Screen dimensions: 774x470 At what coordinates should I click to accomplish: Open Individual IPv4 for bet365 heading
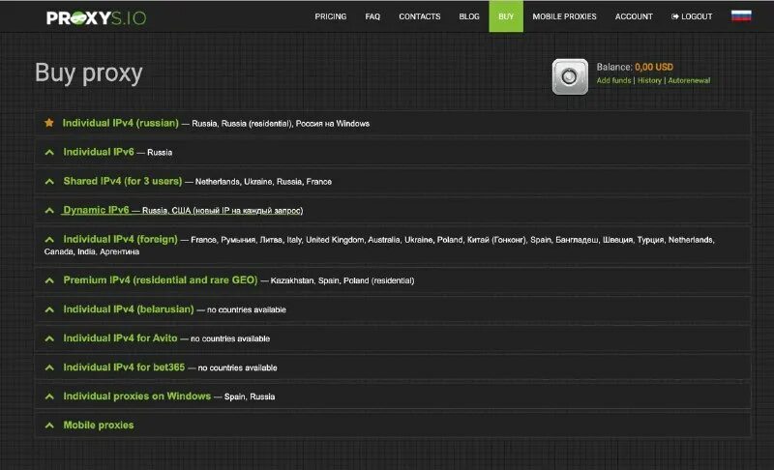124,367
